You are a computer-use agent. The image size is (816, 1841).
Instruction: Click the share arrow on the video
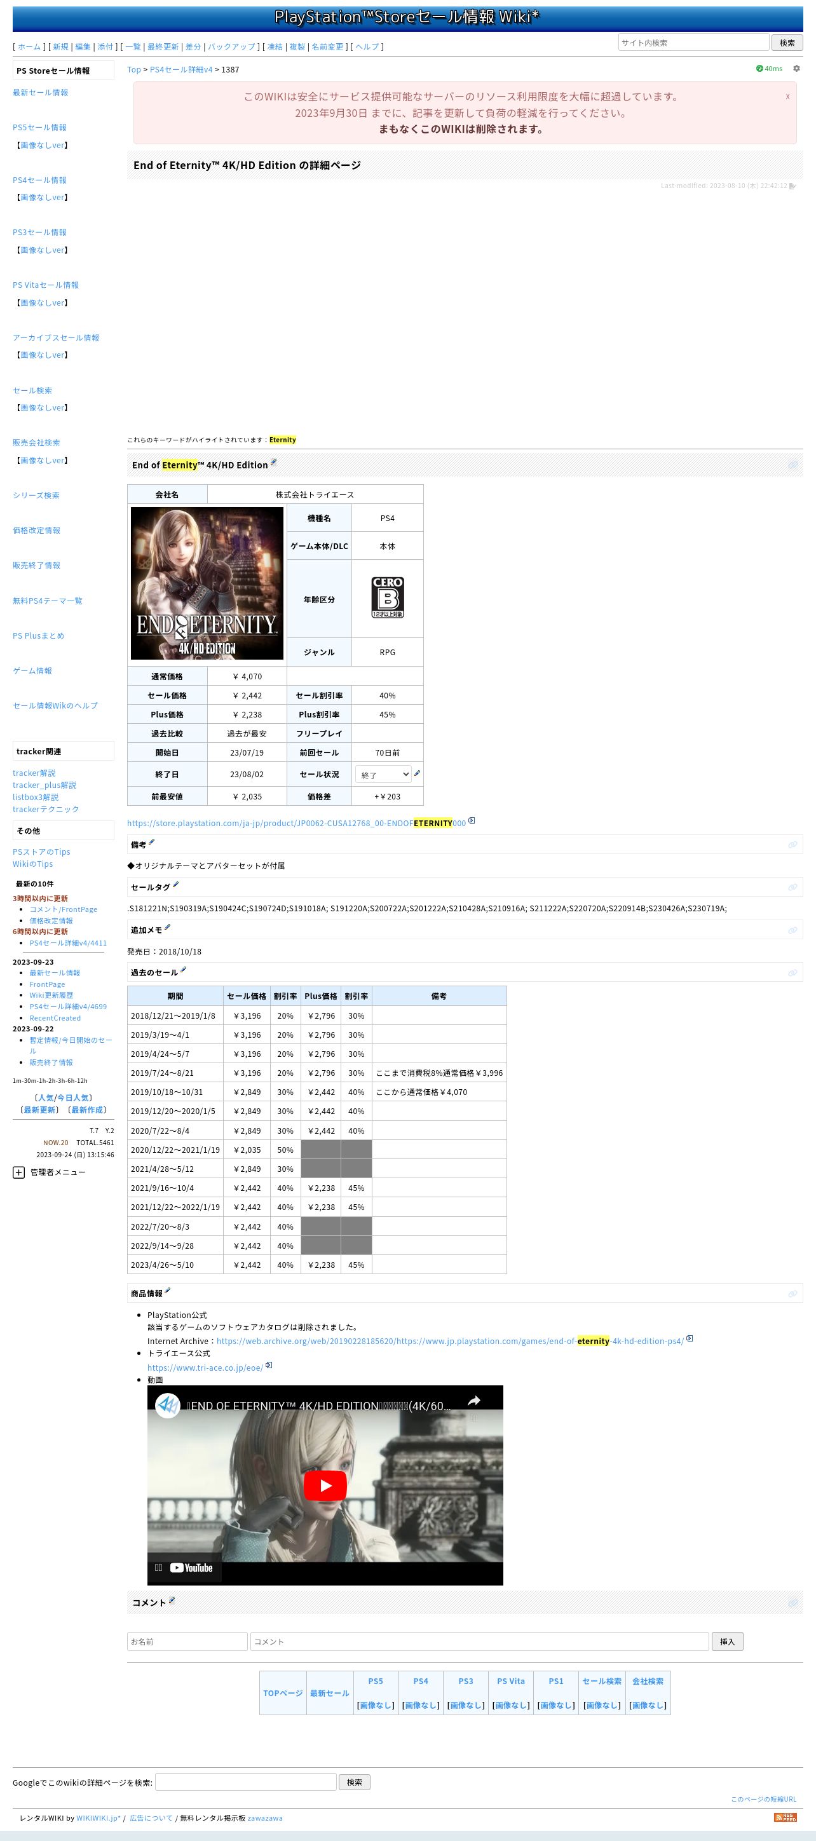[x=473, y=1401]
